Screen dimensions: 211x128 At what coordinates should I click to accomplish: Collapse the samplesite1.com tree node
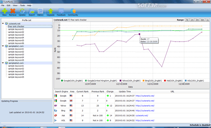click(3, 46)
